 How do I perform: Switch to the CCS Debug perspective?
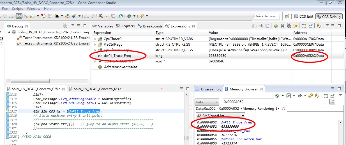coord(328,16)
